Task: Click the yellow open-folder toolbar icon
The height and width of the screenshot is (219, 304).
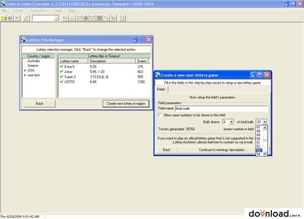Action: tap(4, 18)
